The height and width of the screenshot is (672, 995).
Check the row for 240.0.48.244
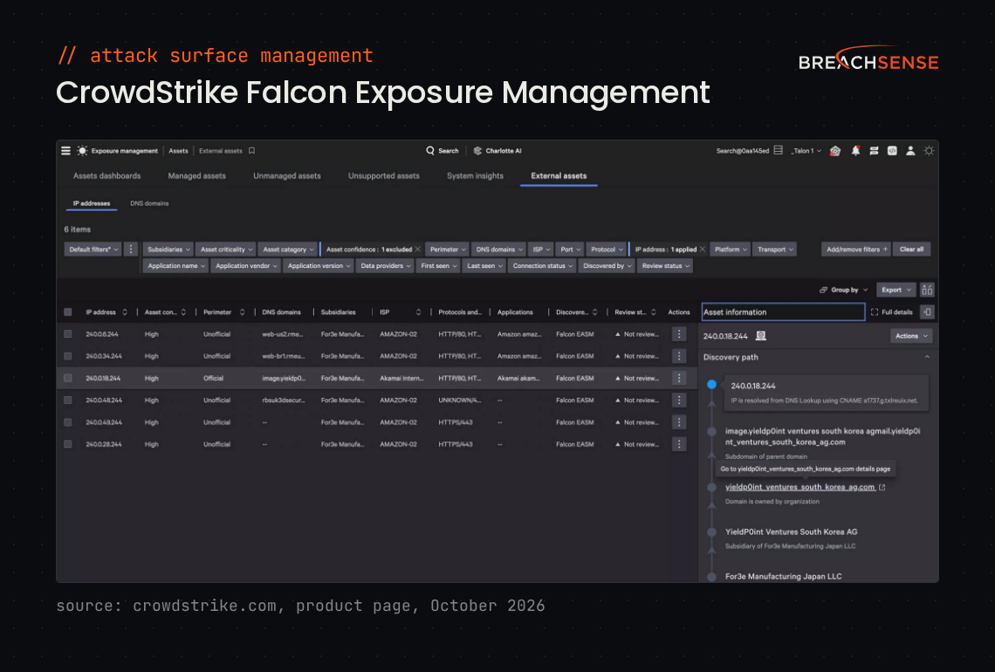pos(68,401)
